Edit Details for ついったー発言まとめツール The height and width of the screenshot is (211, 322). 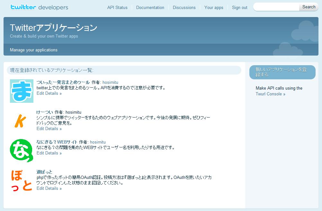pos(49,93)
